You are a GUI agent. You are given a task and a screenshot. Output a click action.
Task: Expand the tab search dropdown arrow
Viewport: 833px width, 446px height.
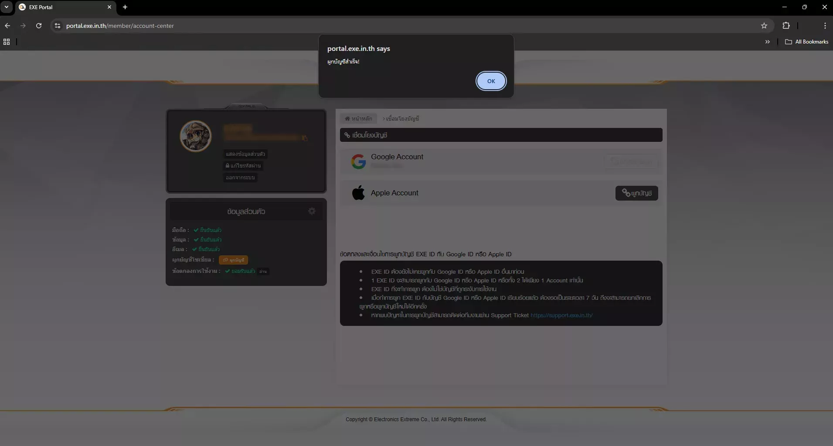point(7,7)
